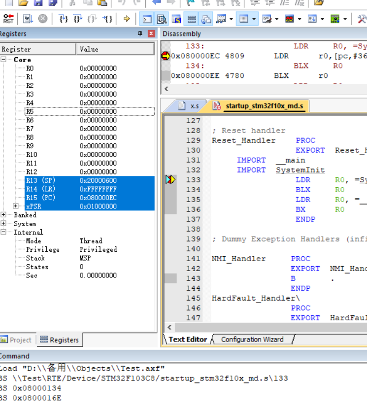
Task: Click the Save floppy icon
Action: (38, 2)
